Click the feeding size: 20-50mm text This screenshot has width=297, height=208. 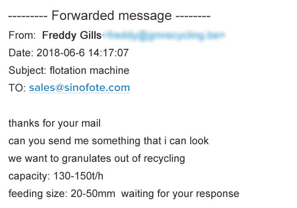tap(62, 194)
